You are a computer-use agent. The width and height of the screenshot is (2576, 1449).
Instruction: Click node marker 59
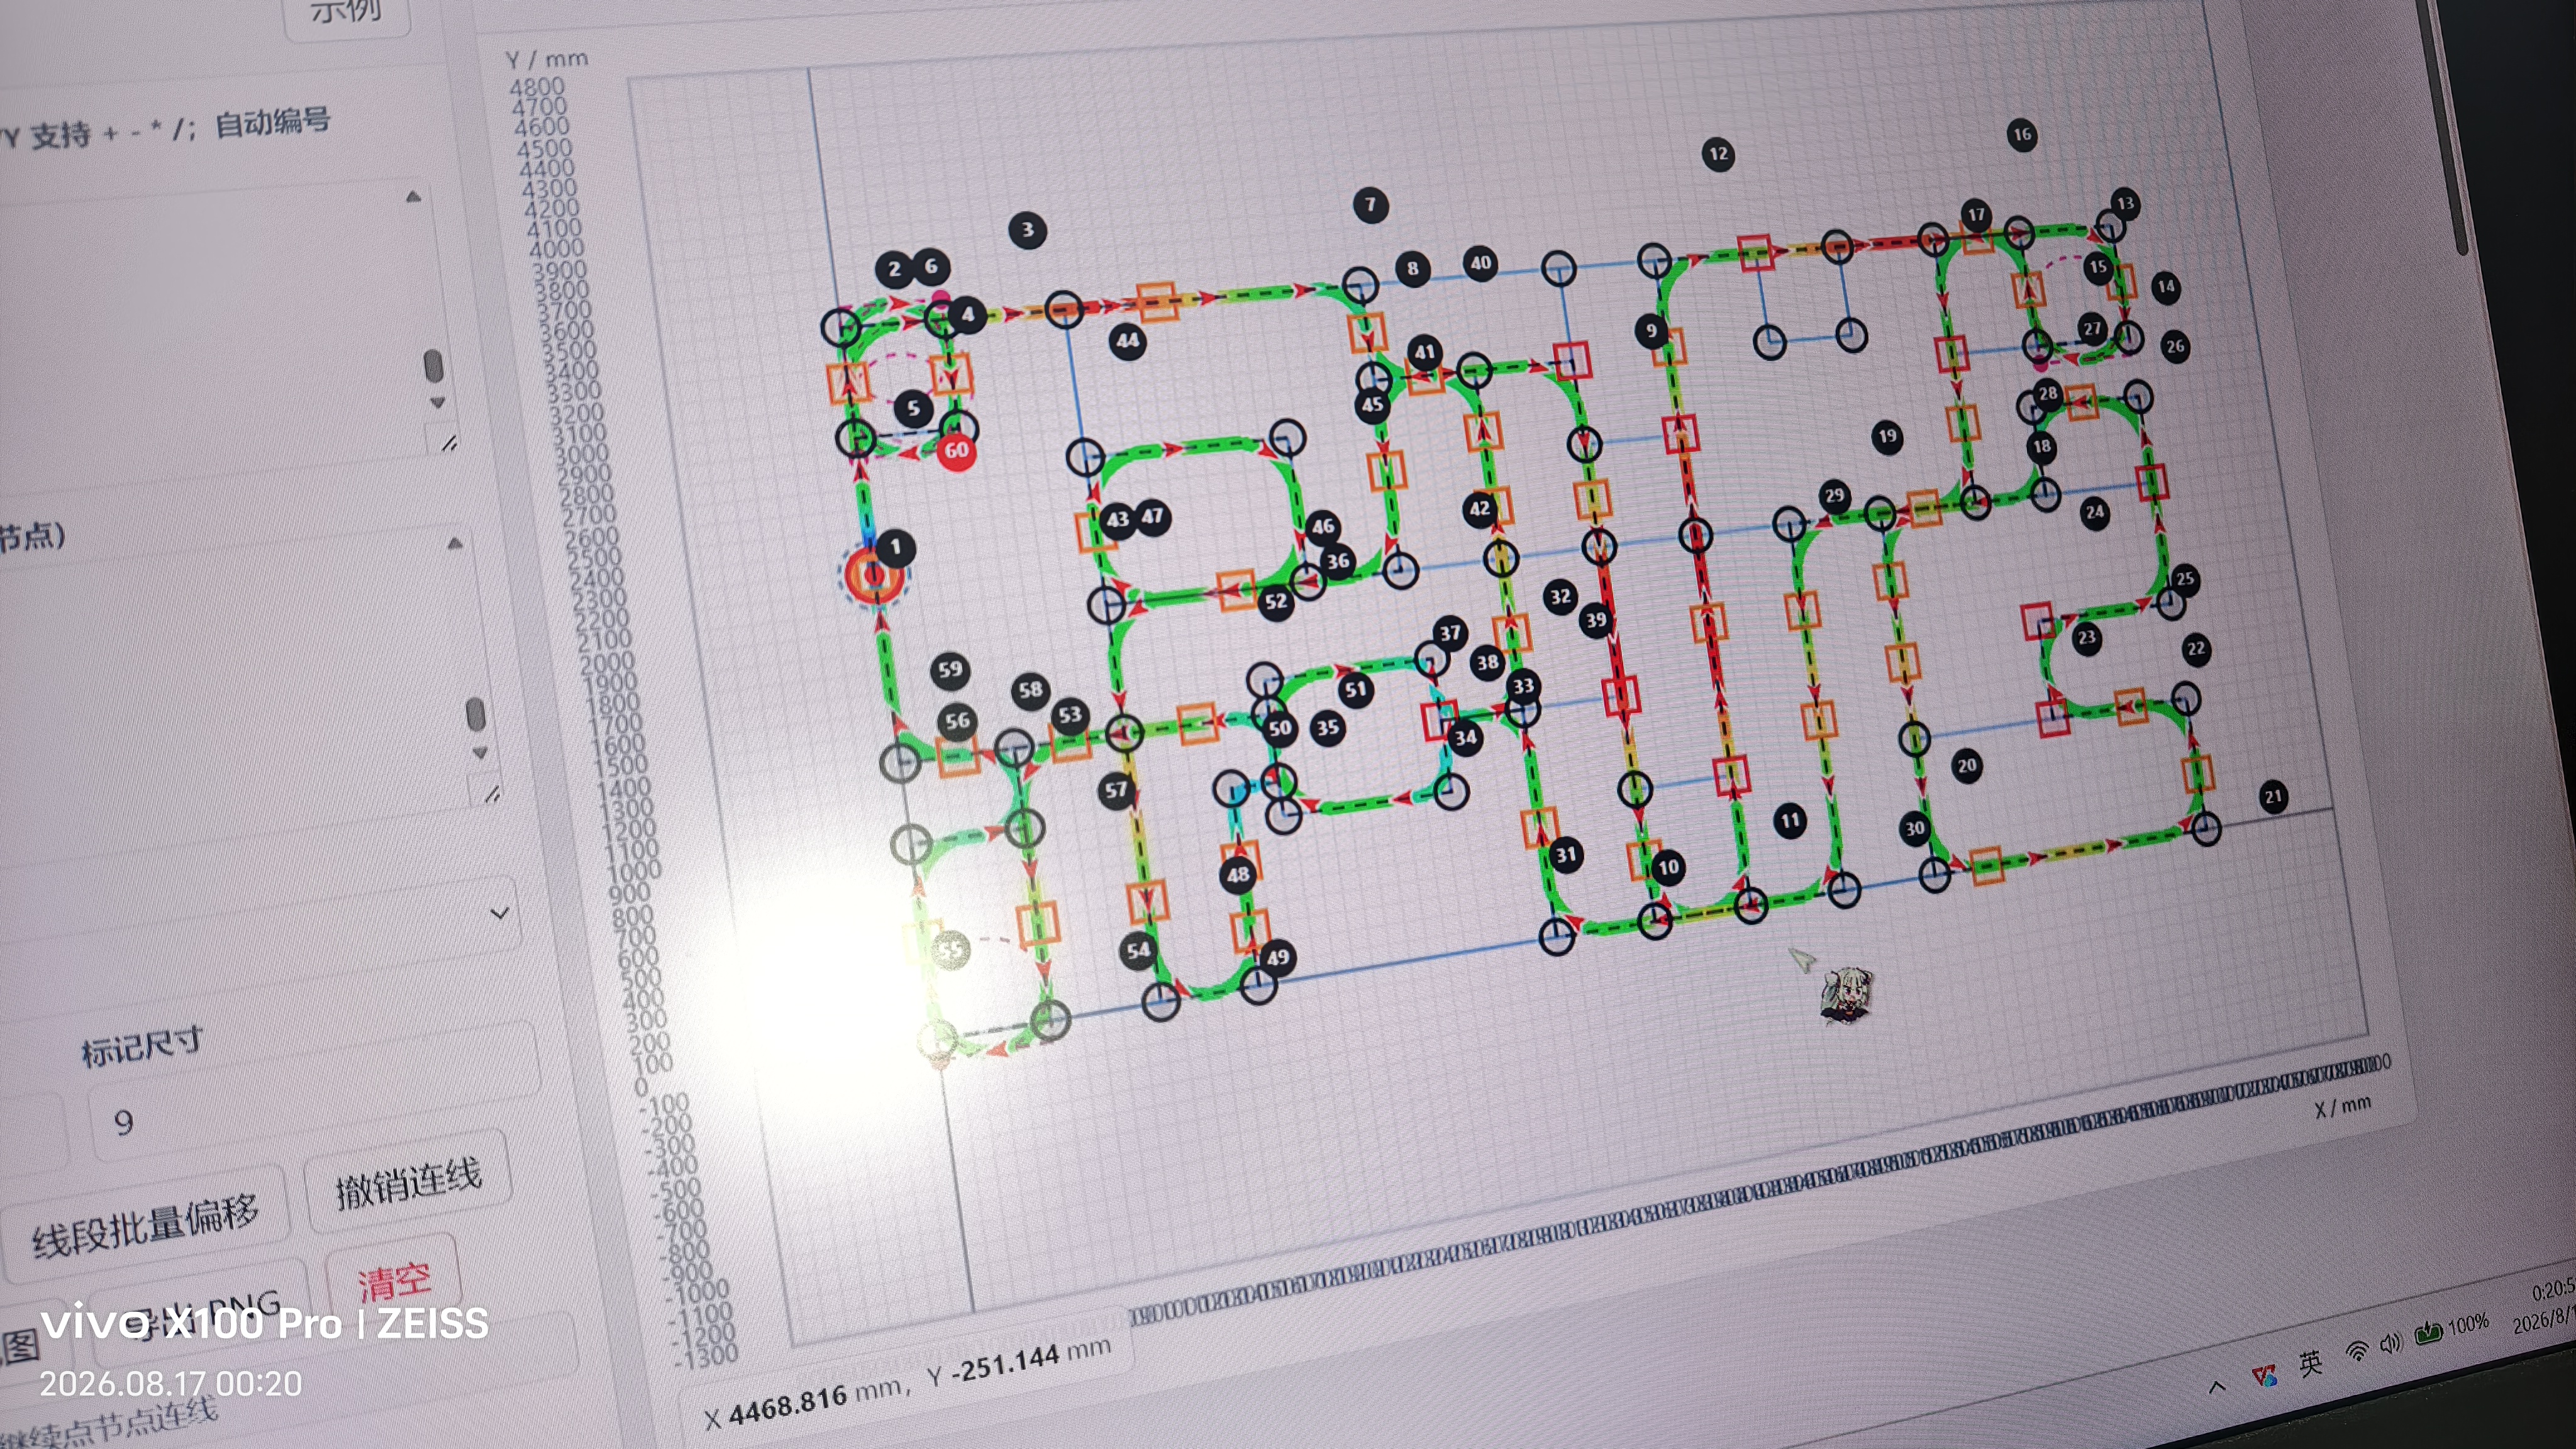coord(950,670)
